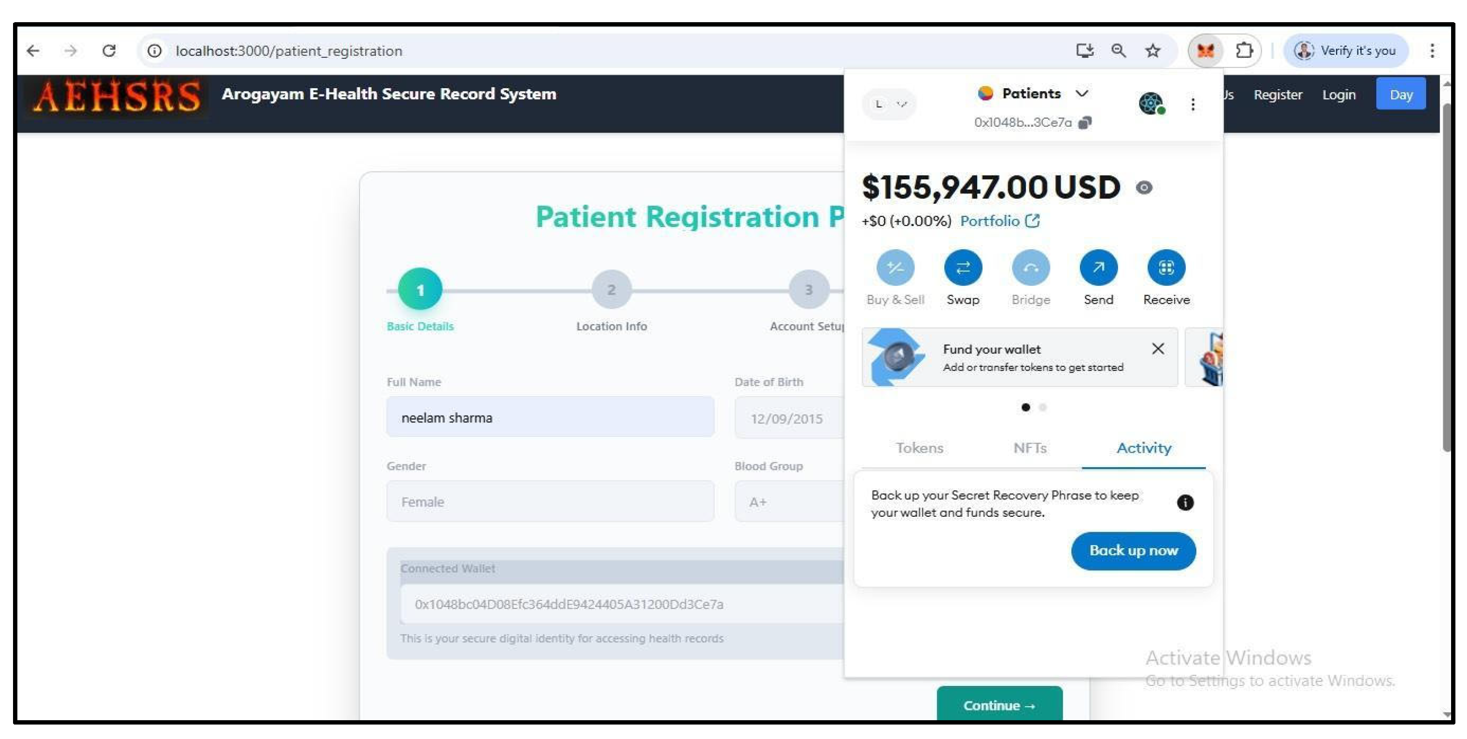Click the MetaMask fox extension icon
Screen dimensions: 1467x739
coord(1205,51)
